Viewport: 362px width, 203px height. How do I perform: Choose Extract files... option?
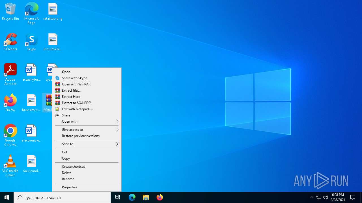pyautogui.click(x=87, y=91)
